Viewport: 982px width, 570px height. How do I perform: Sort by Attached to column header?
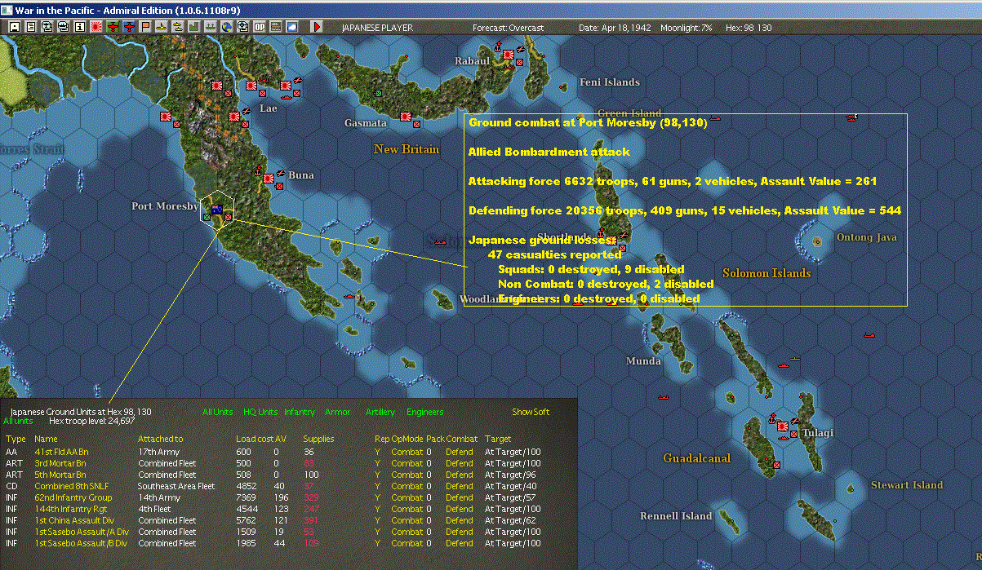[161, 440]
